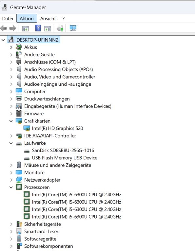
Task: Expand the Softwaregeräte category
Action: click(x=11, y=239)
